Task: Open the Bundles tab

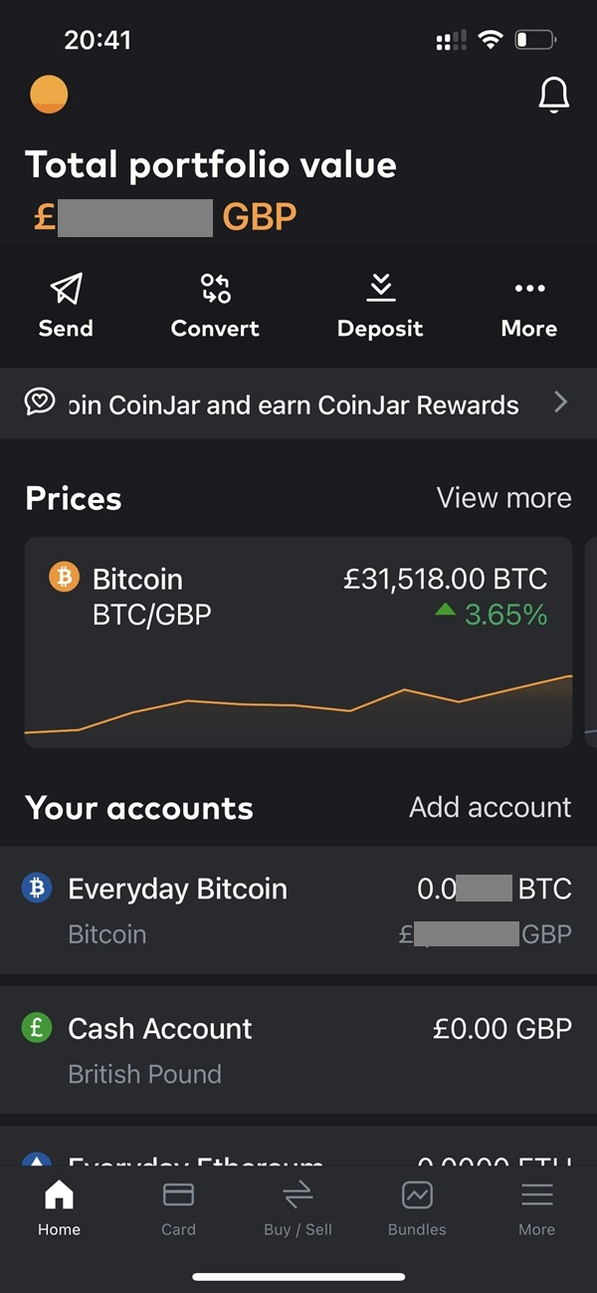Action: [417, 1207]
